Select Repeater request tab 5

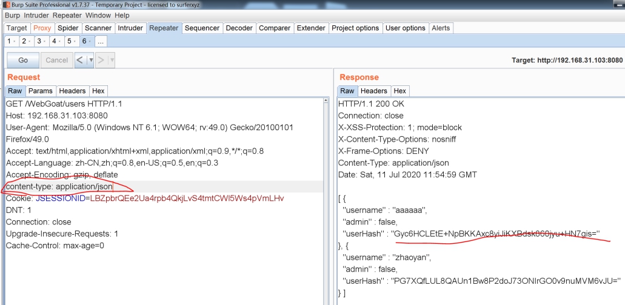69,41
